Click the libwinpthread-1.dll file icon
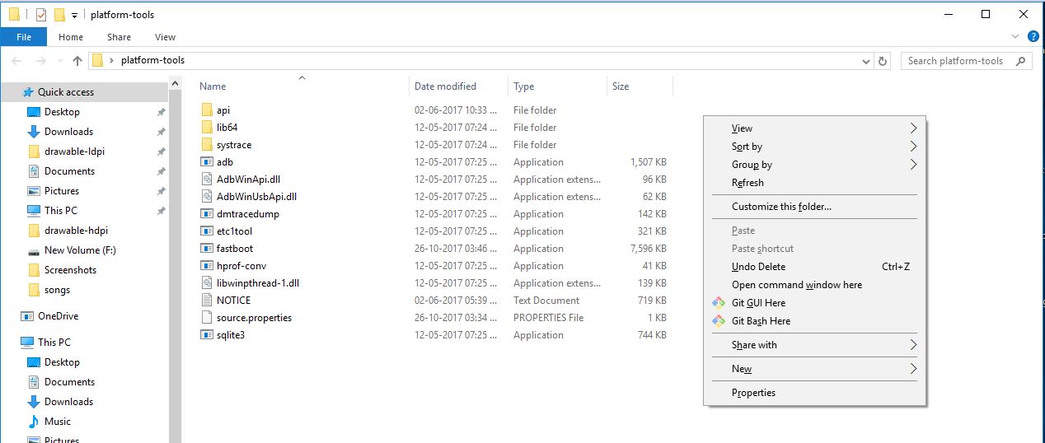 [x=207, y=283]
